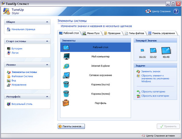Open the Визуальный стиль link

point(22,104)
